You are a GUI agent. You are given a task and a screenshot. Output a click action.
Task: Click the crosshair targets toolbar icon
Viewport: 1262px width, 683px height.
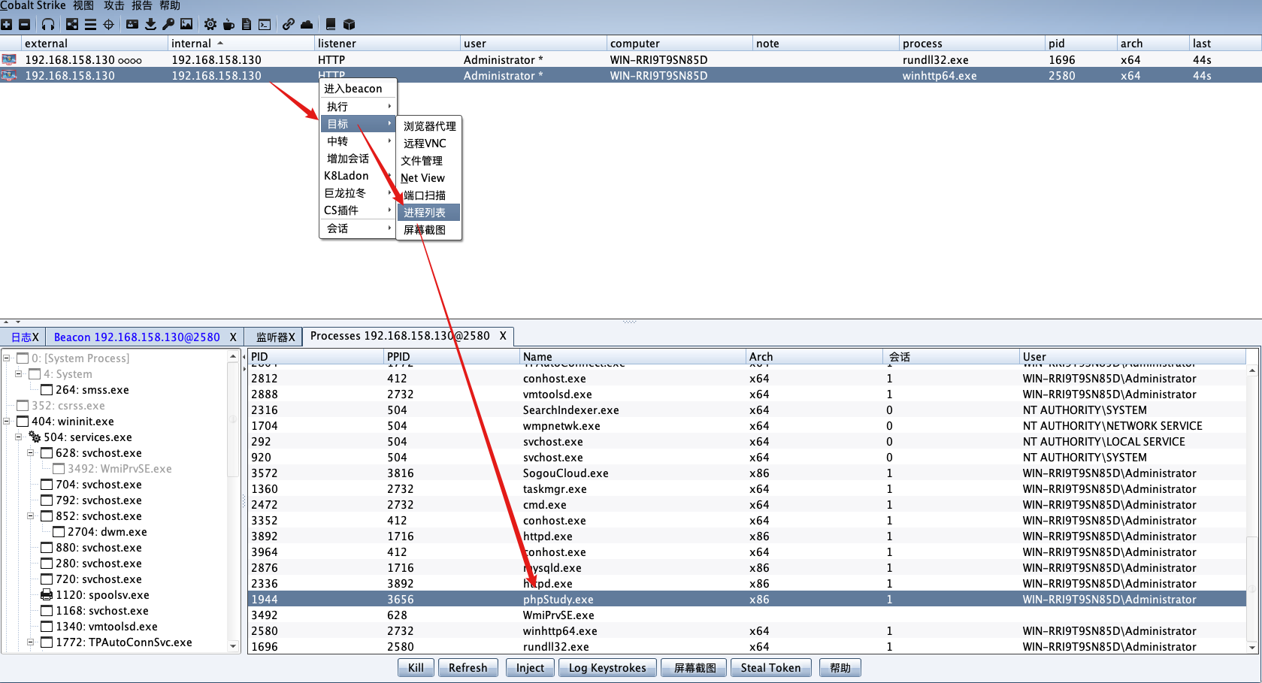tap(108, 25)
